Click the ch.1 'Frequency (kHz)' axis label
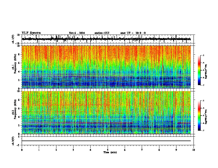 point(15,64)
